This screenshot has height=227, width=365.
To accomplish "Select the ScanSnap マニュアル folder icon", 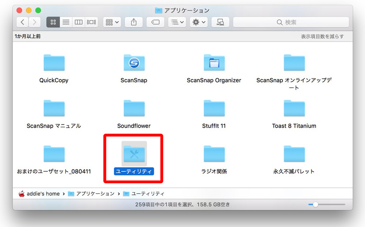I will tap(54, 108).
